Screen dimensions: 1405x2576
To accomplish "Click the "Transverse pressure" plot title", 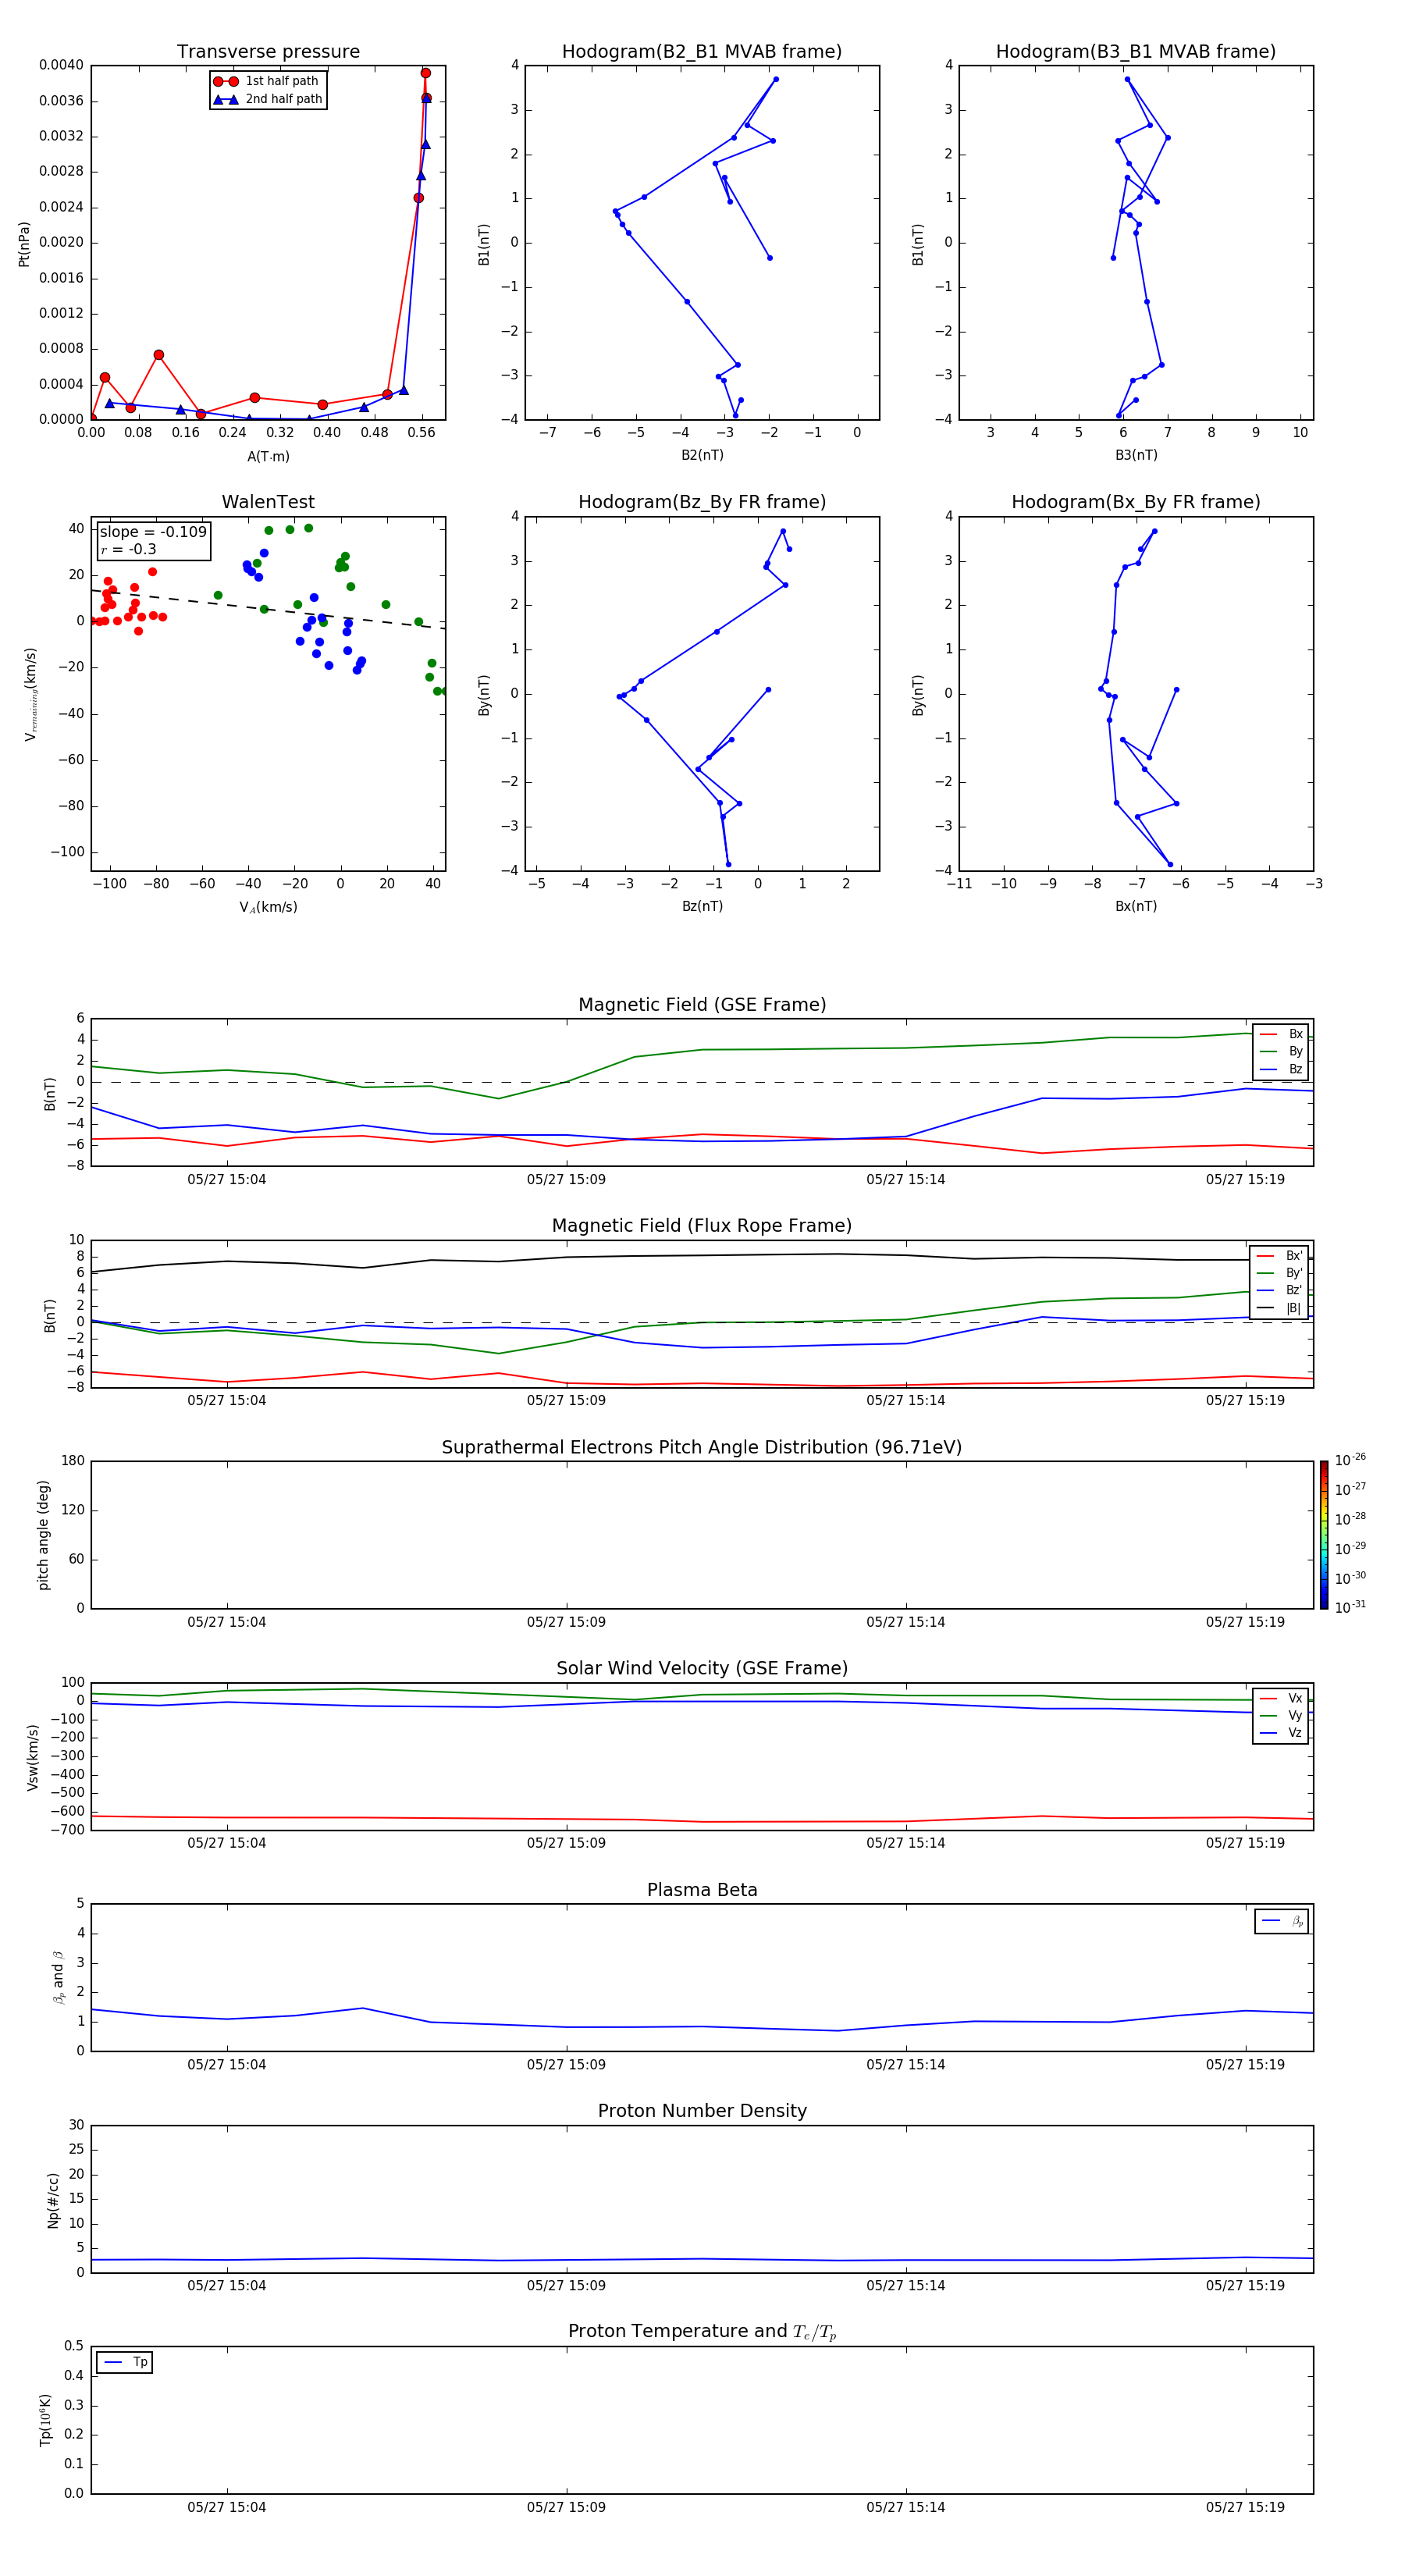I will (268, 52).
